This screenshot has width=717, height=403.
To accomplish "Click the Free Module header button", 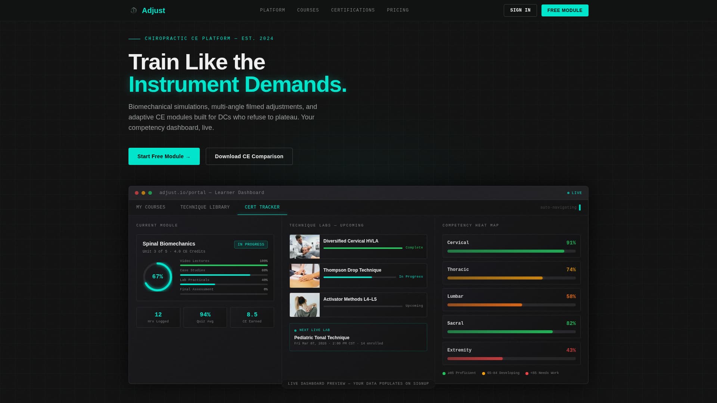I will point(565,10).
